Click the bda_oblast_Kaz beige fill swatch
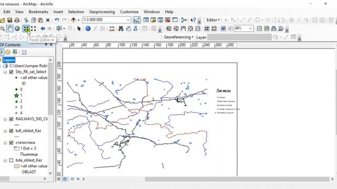 (17, 166)
